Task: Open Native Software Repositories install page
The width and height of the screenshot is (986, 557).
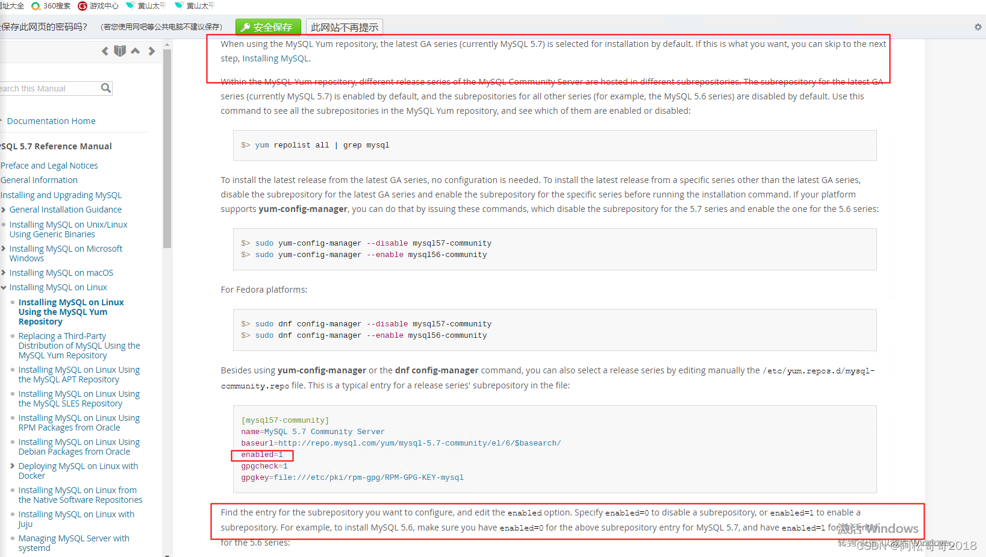Action: 80,495
